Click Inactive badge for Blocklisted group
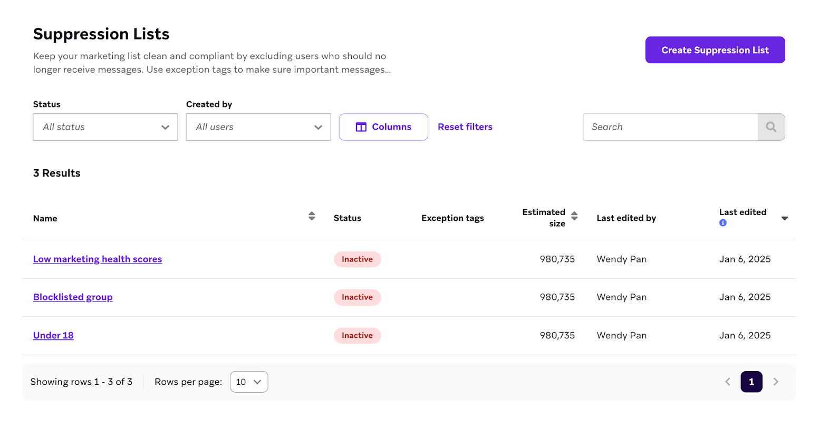Screen dimensions: 819x428 [x=357, y=297]
